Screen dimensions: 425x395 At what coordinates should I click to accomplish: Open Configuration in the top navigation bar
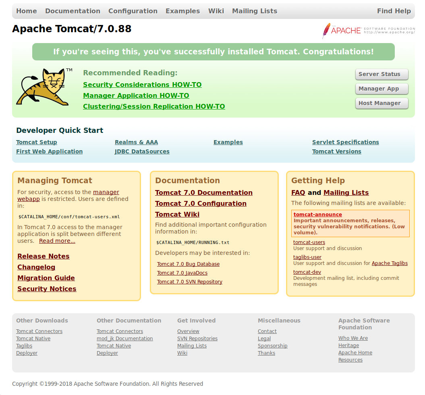133,11
